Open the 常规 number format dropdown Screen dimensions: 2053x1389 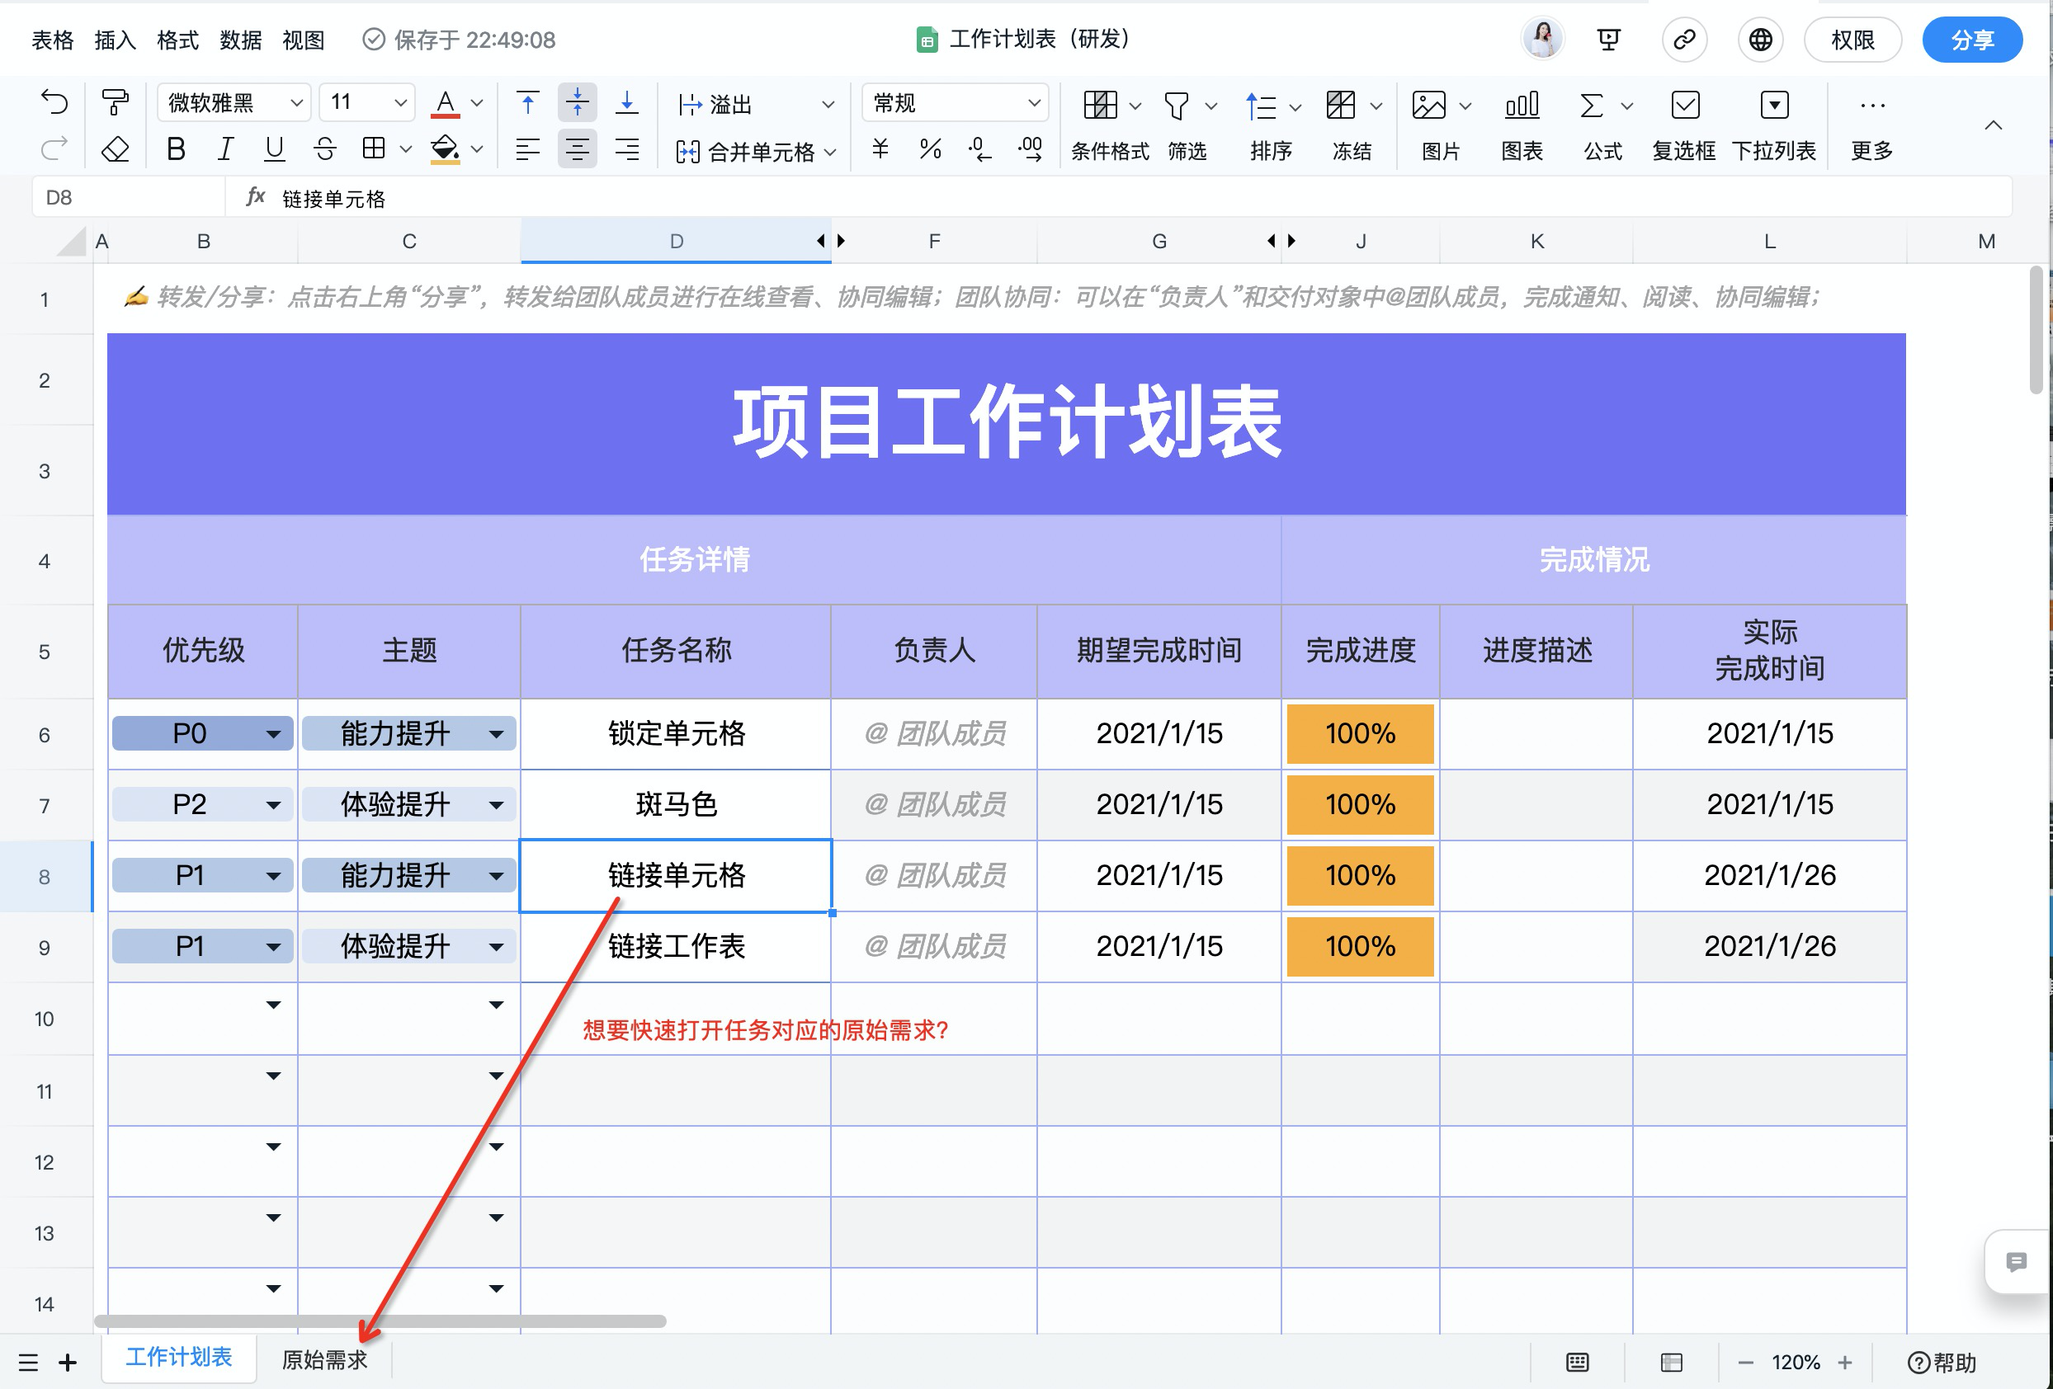pos(956,103)
